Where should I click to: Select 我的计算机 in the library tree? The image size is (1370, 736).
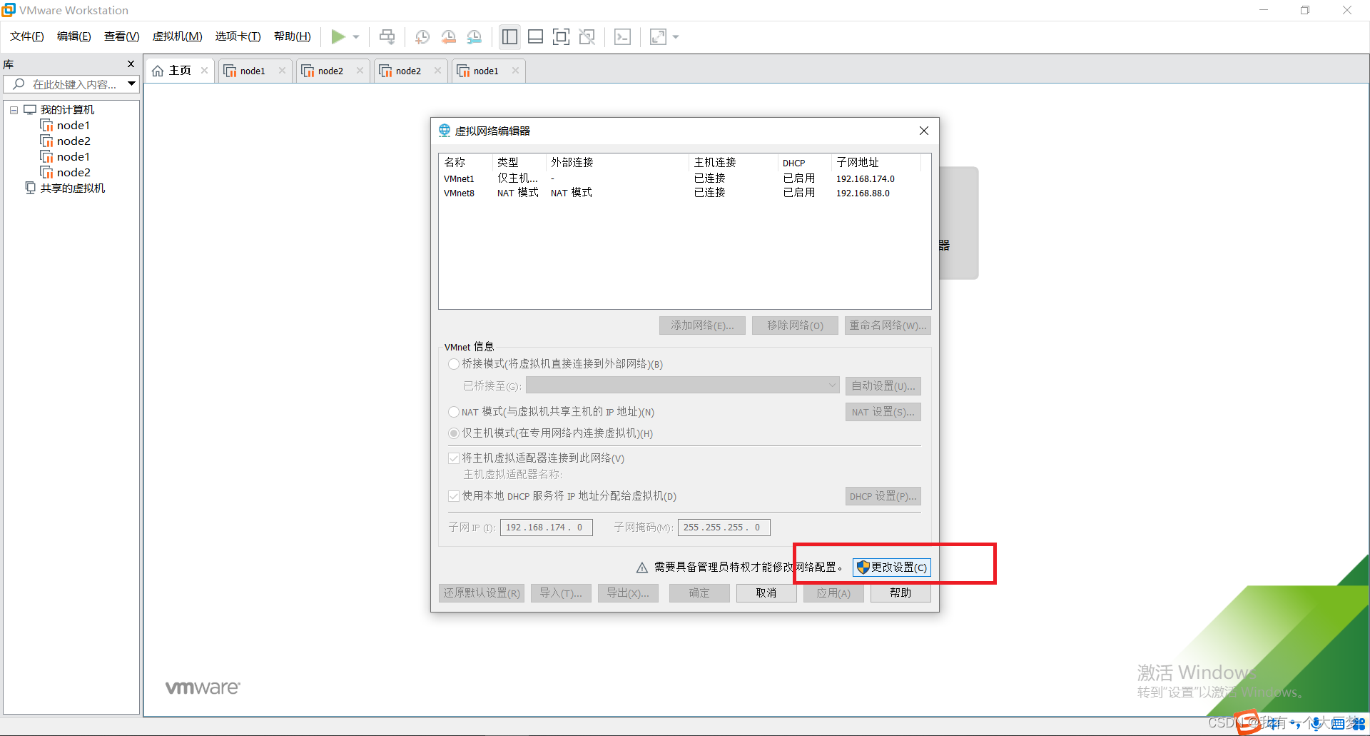coord(67,109)
